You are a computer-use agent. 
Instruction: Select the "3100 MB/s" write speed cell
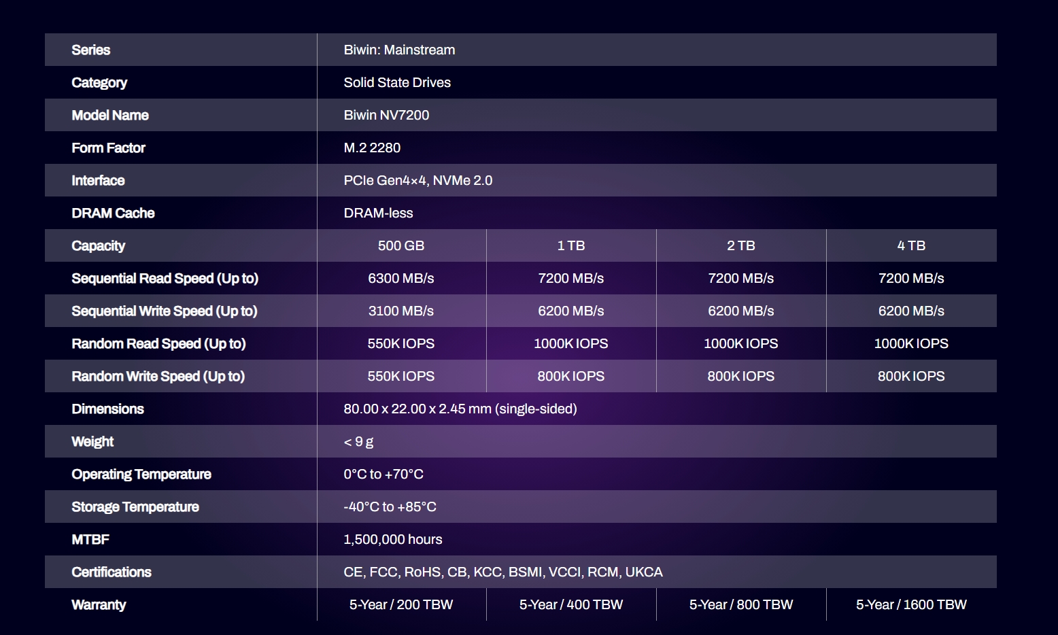click(401, 311)
